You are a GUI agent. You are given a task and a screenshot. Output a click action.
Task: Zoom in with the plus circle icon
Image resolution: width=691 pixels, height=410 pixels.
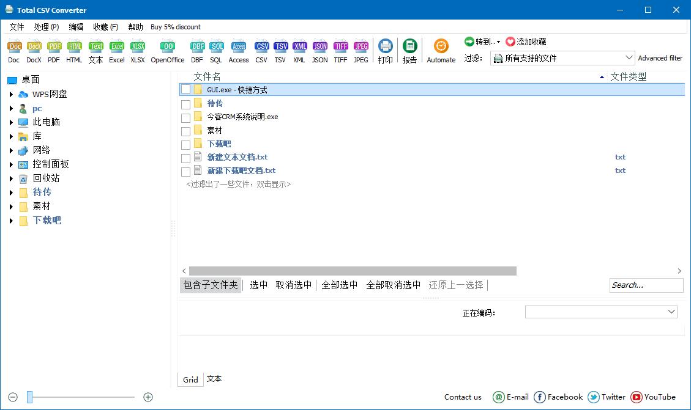[x=148, y=397]
